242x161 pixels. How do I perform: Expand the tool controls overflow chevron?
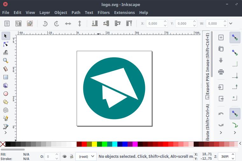[231, 23]
